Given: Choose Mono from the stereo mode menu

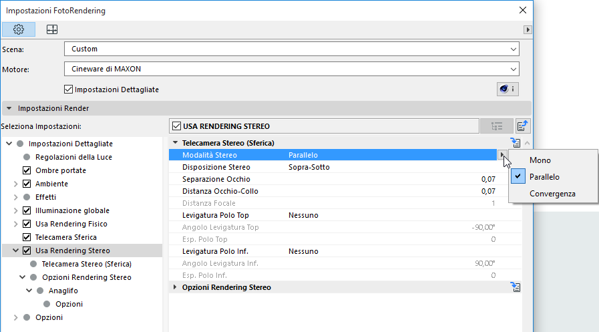Looking at the screenshot, I should pos(540,160).
